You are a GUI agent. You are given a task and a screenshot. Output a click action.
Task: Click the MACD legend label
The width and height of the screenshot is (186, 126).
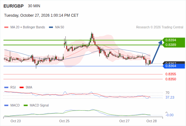(15, 105)
